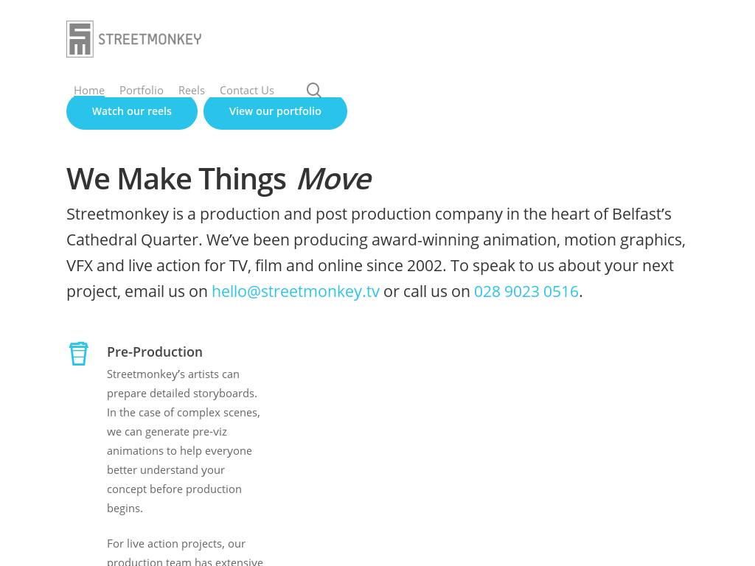The width and height of the screenshot is (755, 566).
Task: Open the Contact Us page
Action: 247,90
